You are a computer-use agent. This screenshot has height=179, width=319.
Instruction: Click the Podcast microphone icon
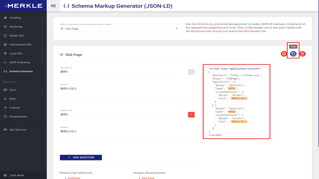(5, 107)
